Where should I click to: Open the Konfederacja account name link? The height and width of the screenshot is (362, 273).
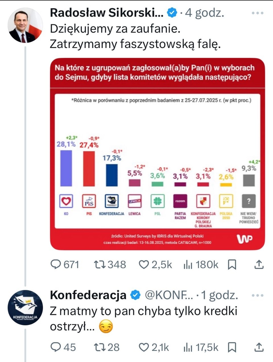(x=88, y=295)
